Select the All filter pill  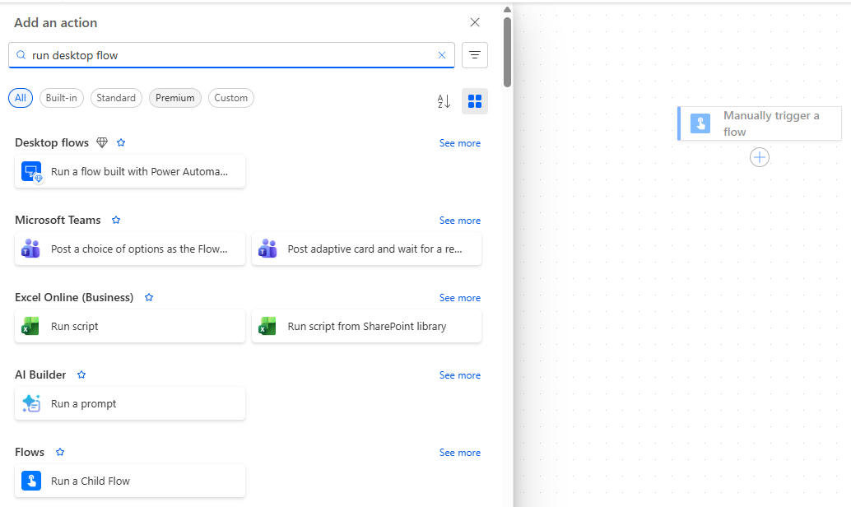click(21, 98)
